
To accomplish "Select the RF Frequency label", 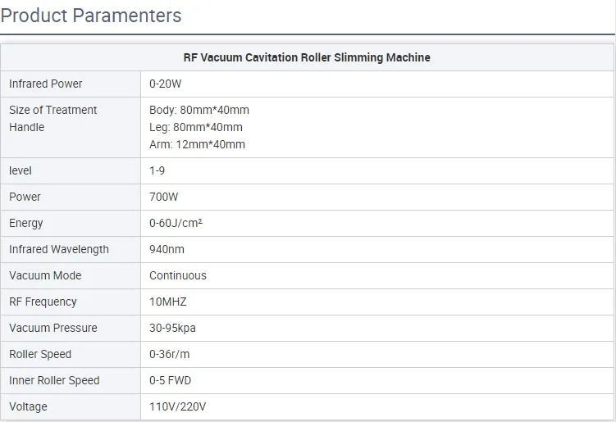I will [43, 302].
